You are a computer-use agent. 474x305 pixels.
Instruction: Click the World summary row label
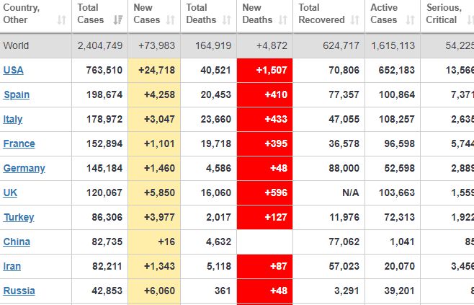17,45
